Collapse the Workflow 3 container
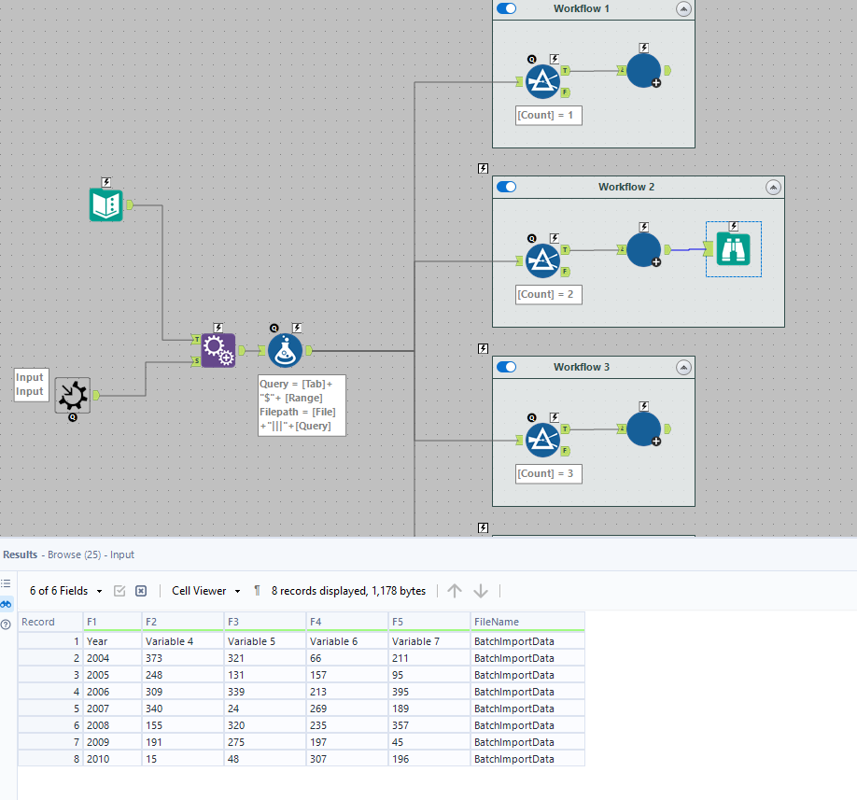The image size is (857, 800). coord(683,368)
